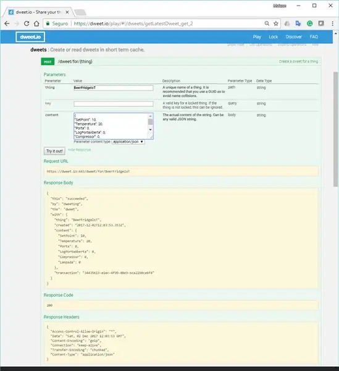Screen dimensions: 339x371
Task: Open the Discover menu item
Action: click(294, 36)
